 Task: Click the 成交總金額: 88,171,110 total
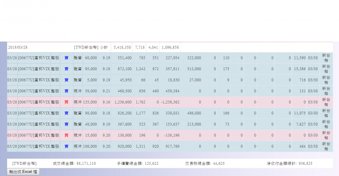coord(74,163)
